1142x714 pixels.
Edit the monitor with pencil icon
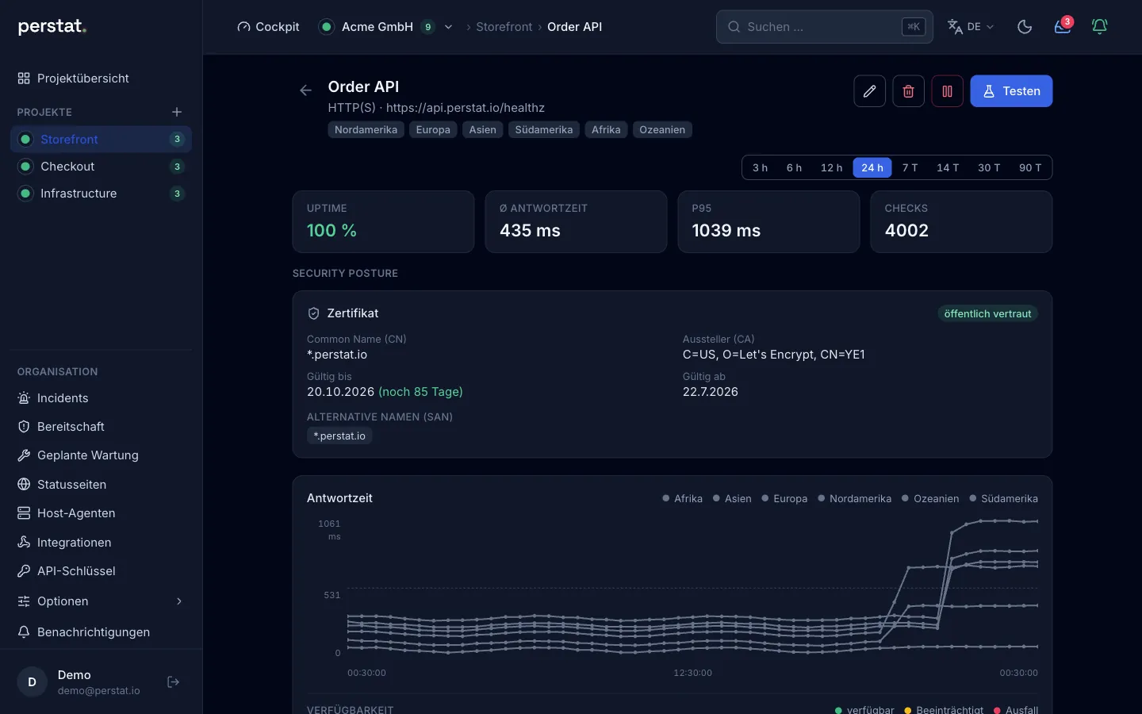[x=870, y=91]
